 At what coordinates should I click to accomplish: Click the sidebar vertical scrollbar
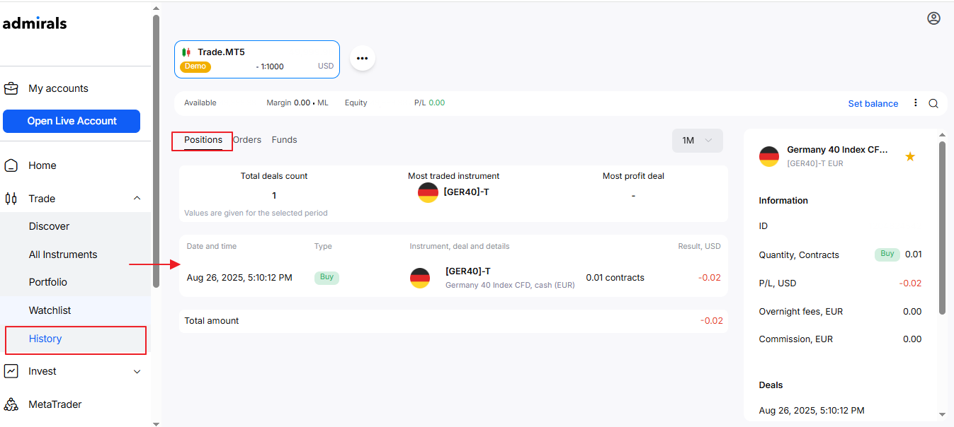coord(156,151)
